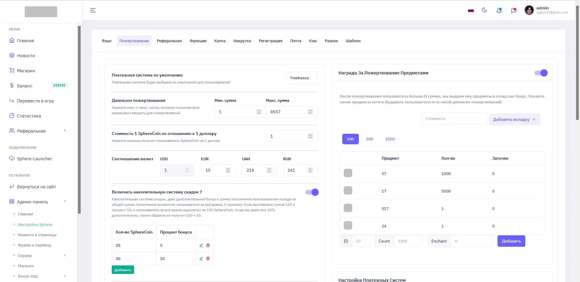This screenshot has height=282, width=580.
Task: Open messages chat icon in header
Action: pyautogui.click(x=514, y=11)
